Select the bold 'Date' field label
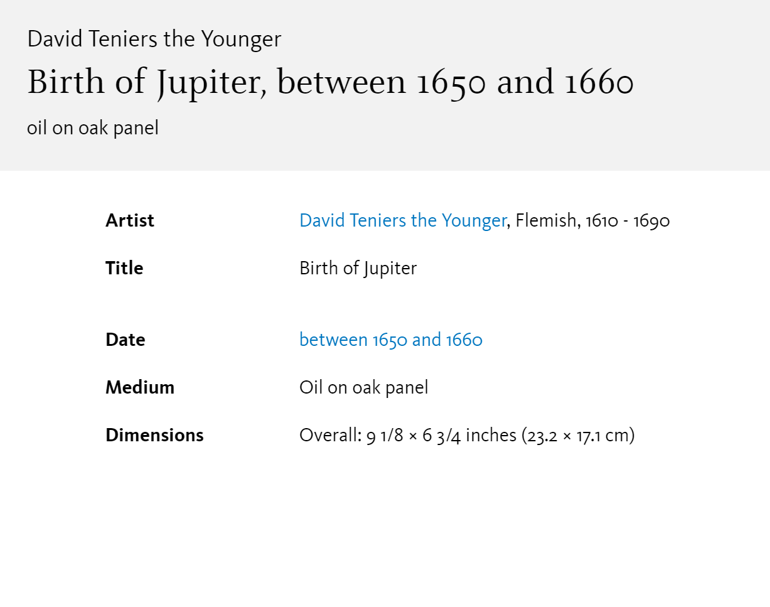The image size is (770, 607). click(x=126, y=340)
